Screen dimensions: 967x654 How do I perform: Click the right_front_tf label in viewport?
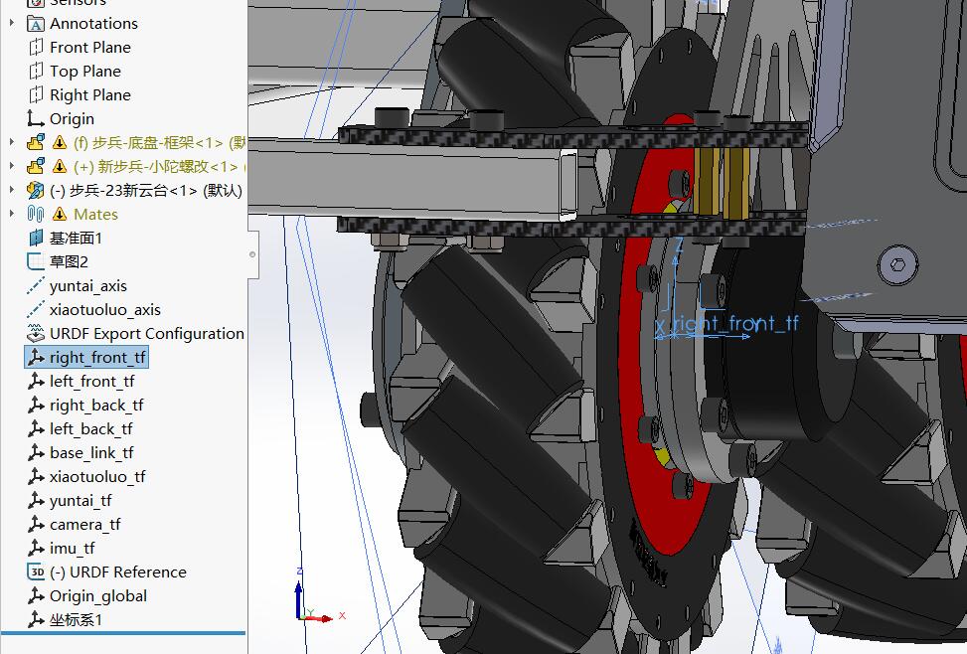click(735, 323)
